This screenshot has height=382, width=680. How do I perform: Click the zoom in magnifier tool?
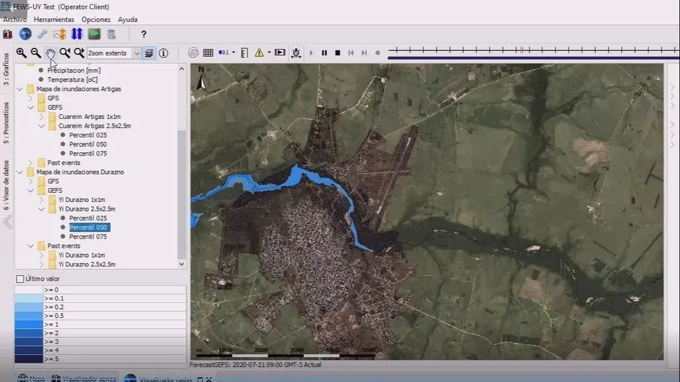pyautogui.click(x=21, y=52)
